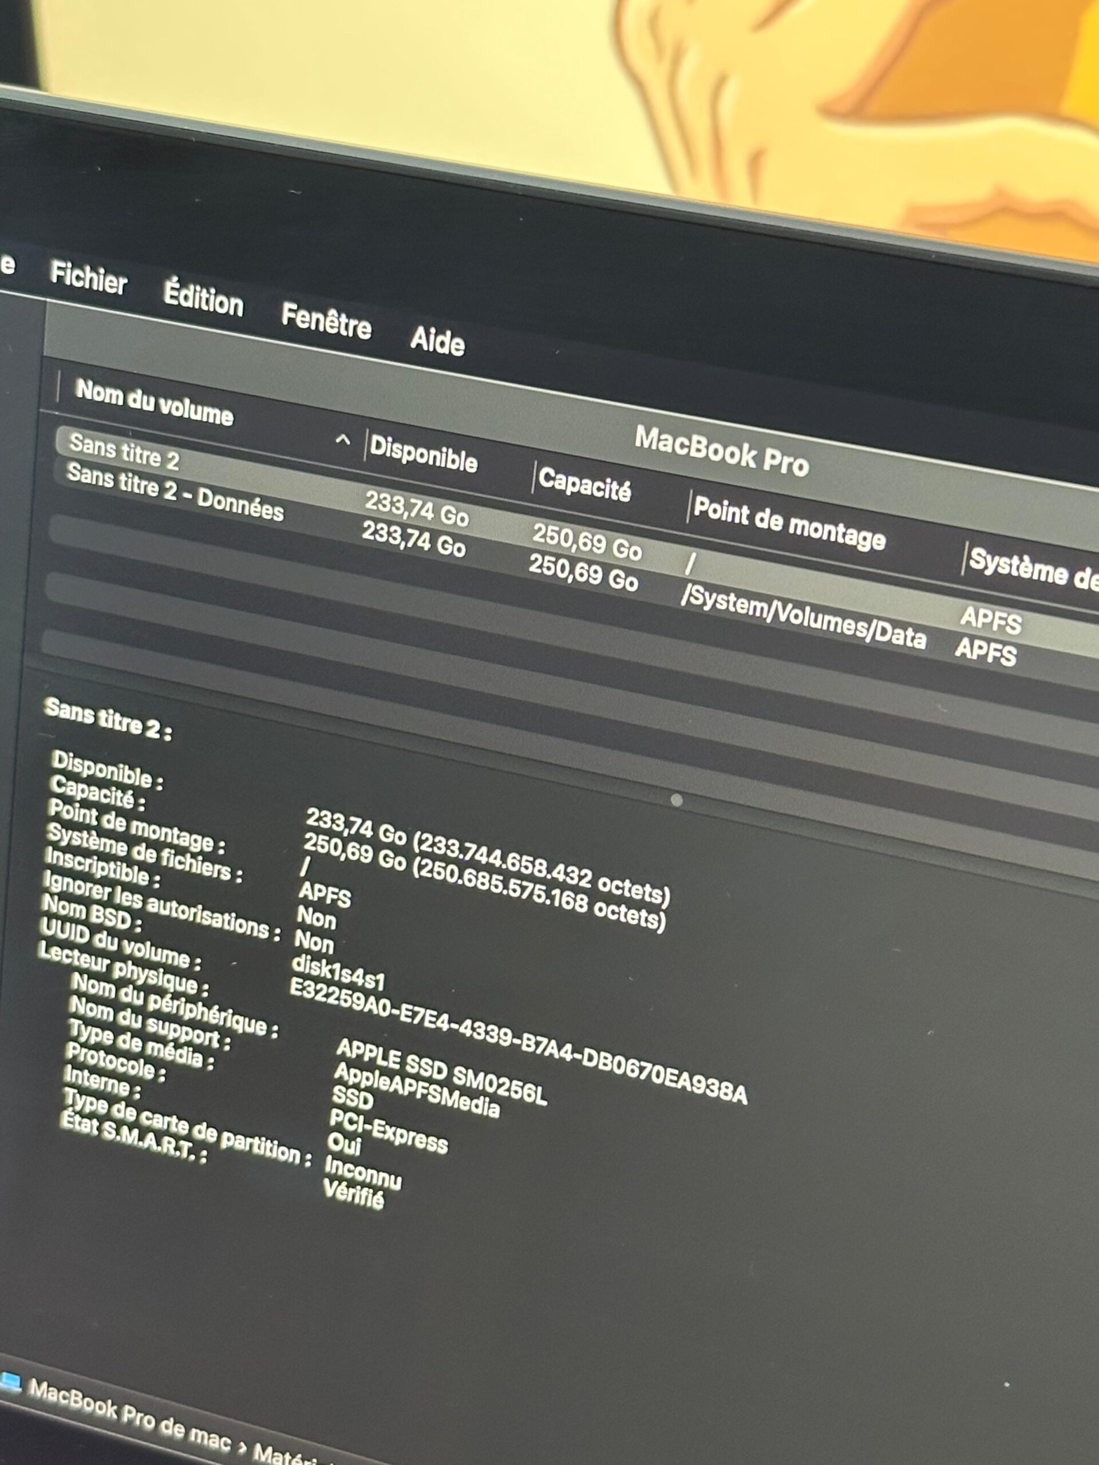Click APPLE SSD SM0256L device name

click(x=441, y=1072)
